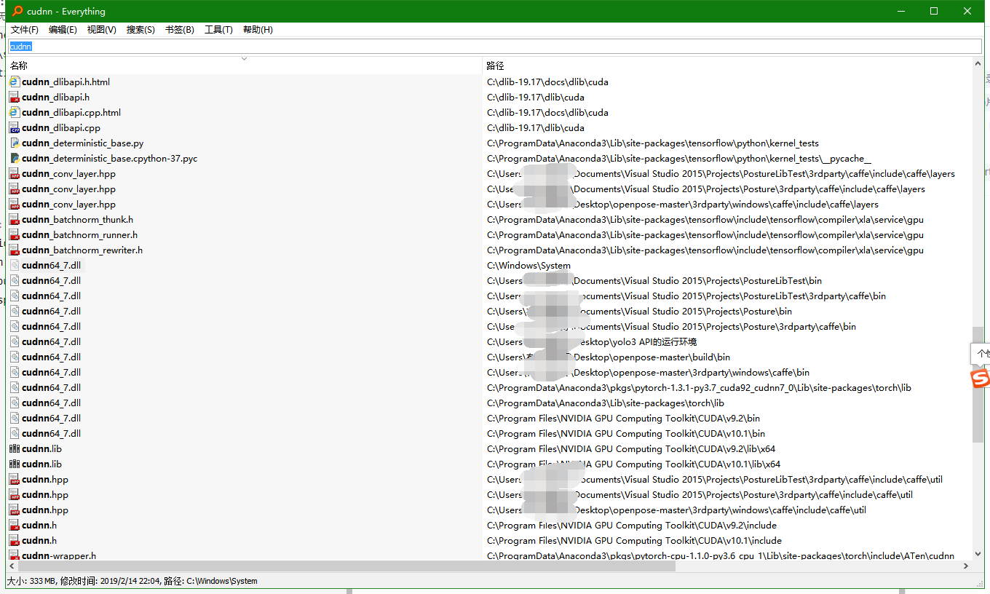The image size is (990, 594).
Task: Select the header file icon next to cudnn.h
Action: click(x=14, y=525)
